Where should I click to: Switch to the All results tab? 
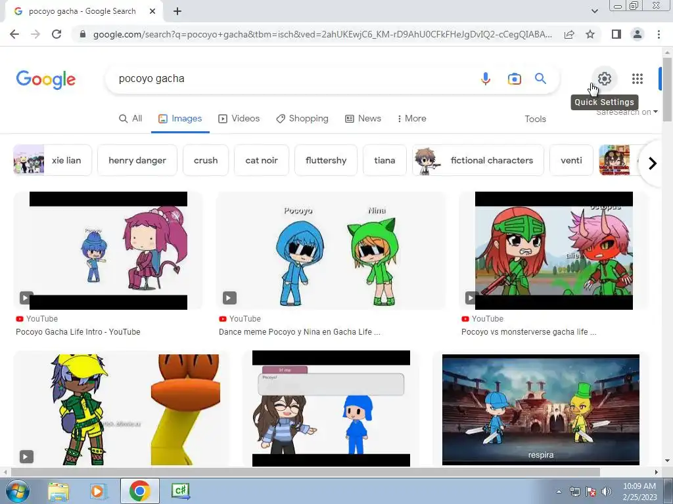coord(131,119)
